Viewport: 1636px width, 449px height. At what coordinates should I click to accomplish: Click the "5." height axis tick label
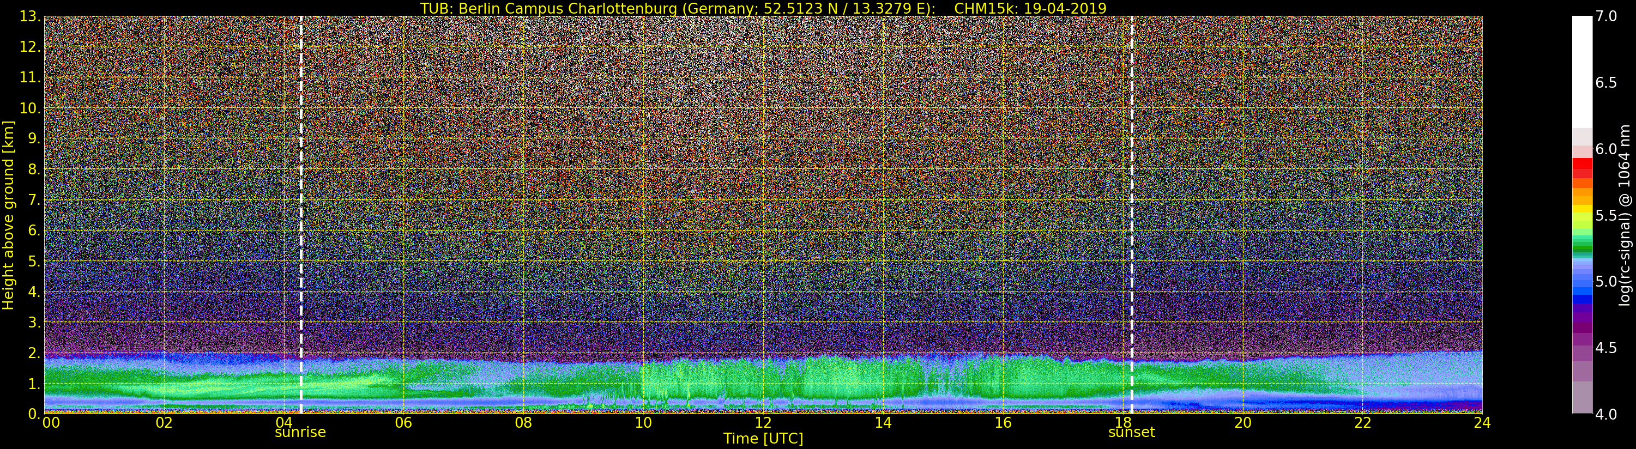34,261
